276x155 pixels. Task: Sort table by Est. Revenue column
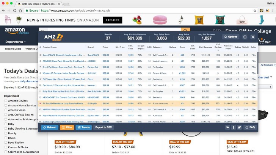click(205, 47)
